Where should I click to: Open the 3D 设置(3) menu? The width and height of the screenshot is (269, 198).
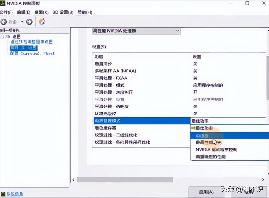tap(63, 12)
